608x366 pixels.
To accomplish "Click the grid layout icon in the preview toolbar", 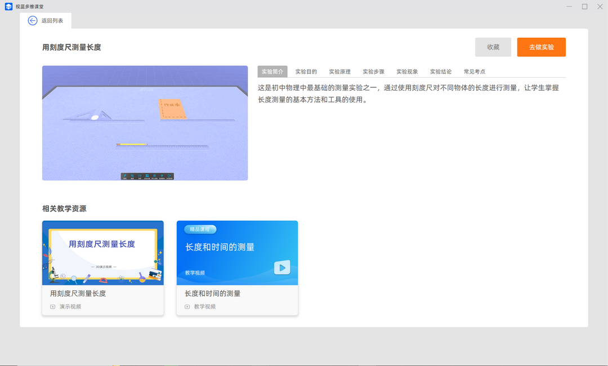I will 147,175.
